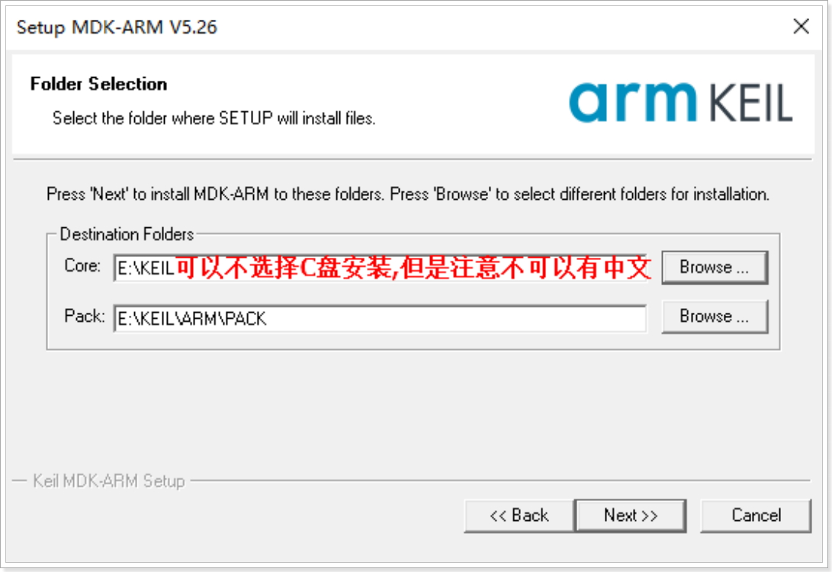Cancel the MDK-ARM setup
The width and height of the screenshot is (832, 572).
[757, 516]
